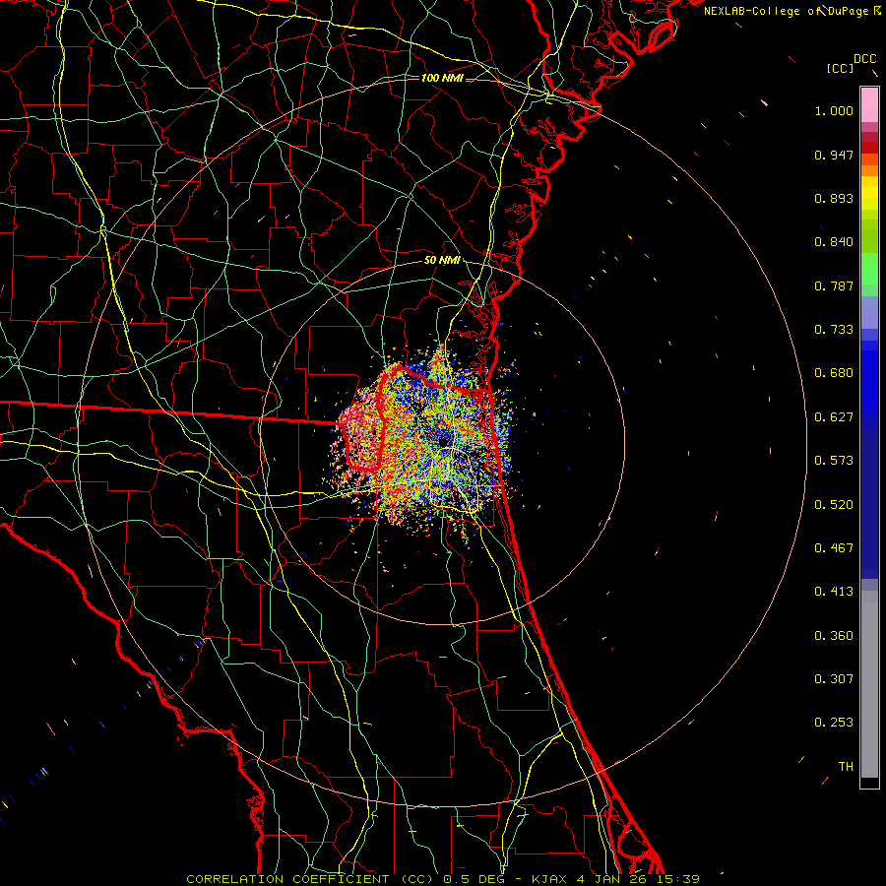Viewport: 886px width, 886px height.
Task: Select the 0.840 scale value
Action: coord(834,242)
